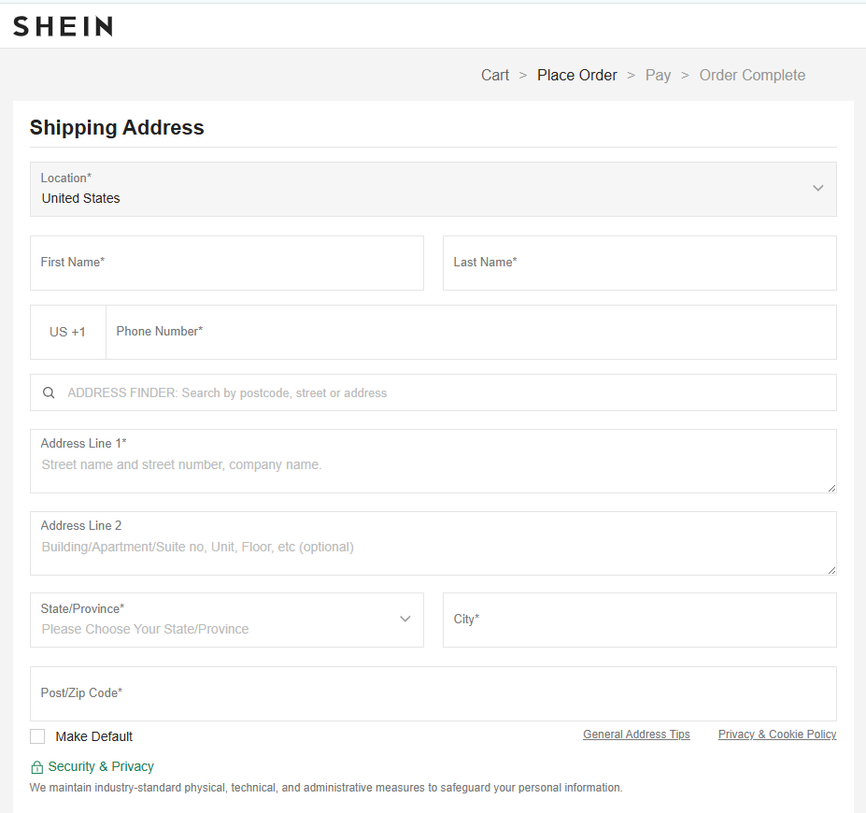
Task: Open the General Address Tips link
Action: pos(636,735)
